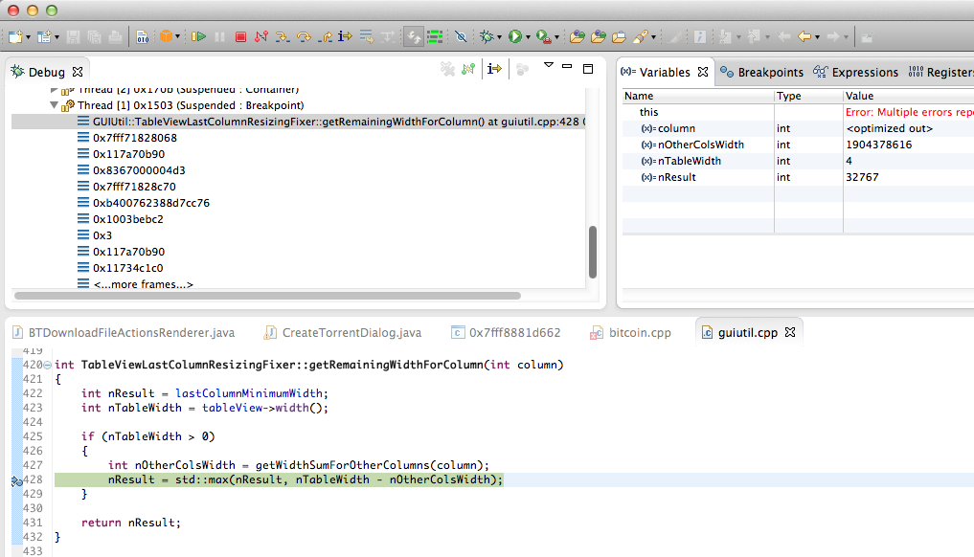Select the nResult variable row
This screenshot has width=974, height=557.
tap(798, 177)
